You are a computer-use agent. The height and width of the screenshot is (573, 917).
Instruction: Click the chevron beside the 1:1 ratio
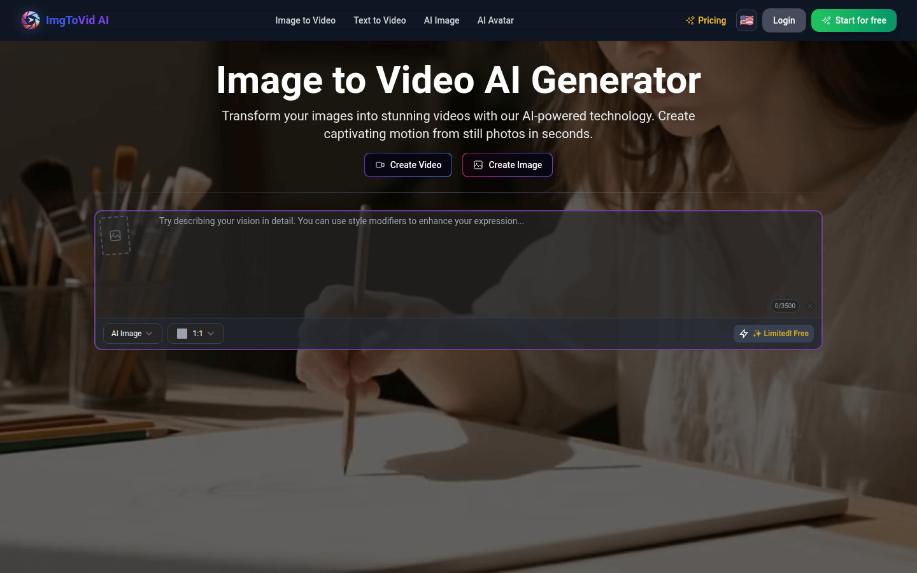(211, 334)
